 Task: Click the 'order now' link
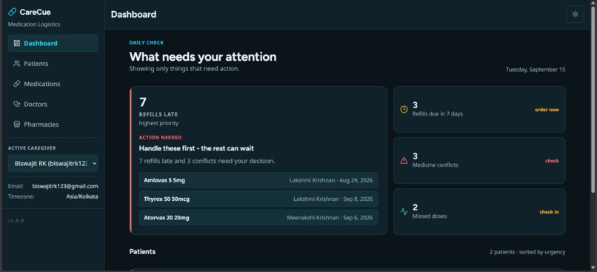pos(547,110)
